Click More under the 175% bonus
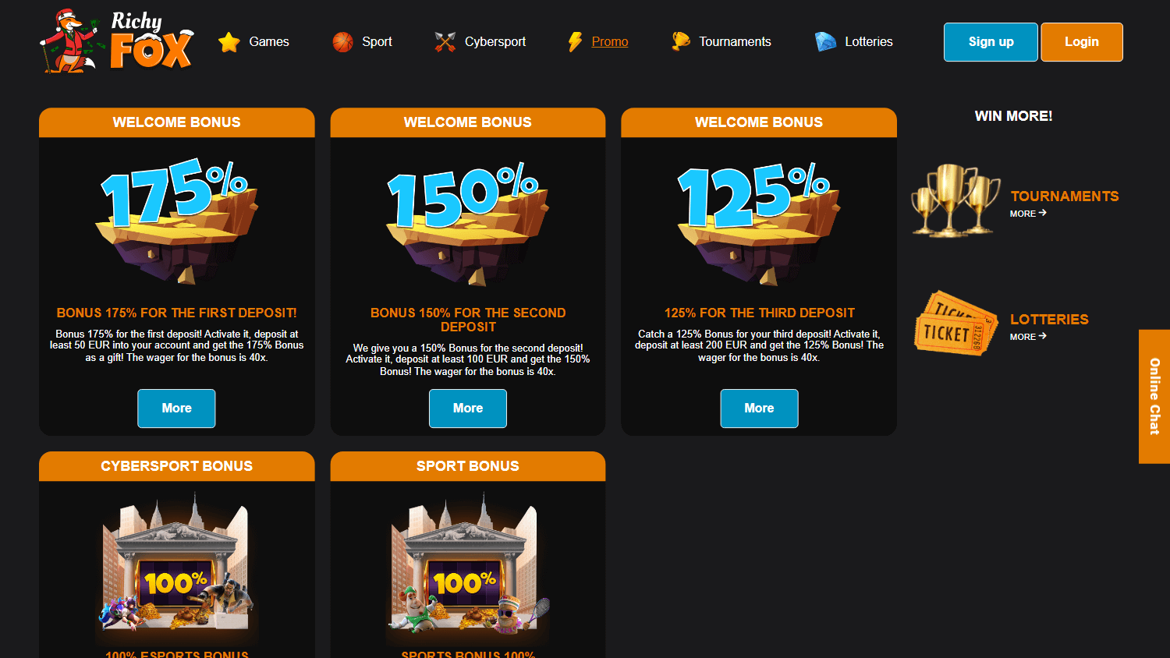This screenshot has height=658, width=1170. point(176,409)
